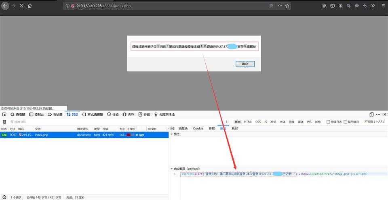Viewport: 388px width, 200px height.
Task: Filter requests by WS websocket type
Action: click(309, 122)
